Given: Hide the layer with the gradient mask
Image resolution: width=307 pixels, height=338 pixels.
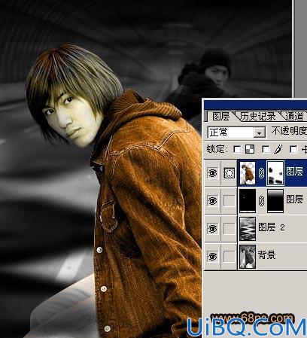Looking at the screenshot, I should point(212,201).
